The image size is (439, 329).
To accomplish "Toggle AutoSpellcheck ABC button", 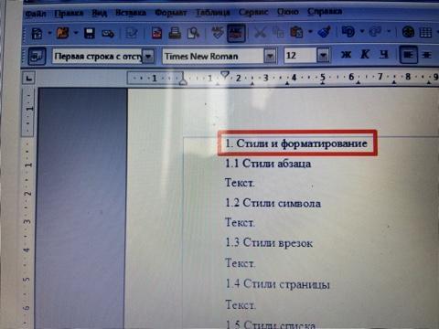I will (236, 33).
